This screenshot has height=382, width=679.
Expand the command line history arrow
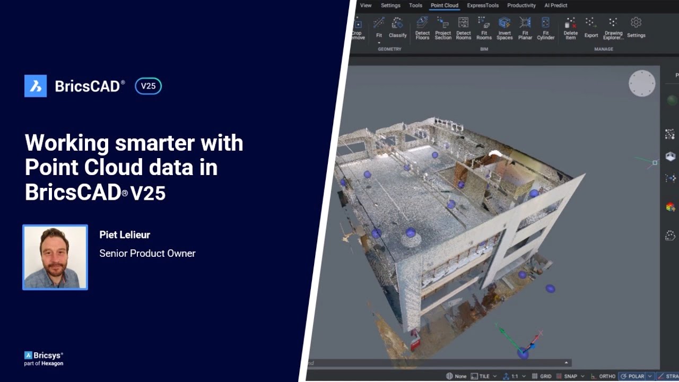click(x=567, y=363)
